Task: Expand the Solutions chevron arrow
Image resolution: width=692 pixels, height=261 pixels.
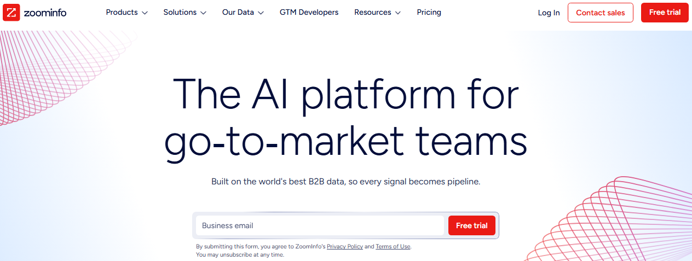Action: click(x=203, y=13)
